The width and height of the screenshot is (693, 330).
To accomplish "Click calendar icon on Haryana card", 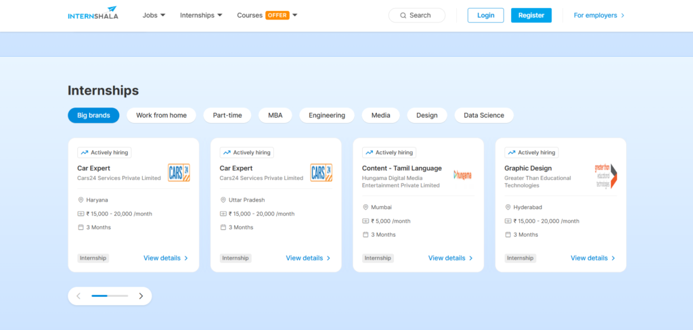I will (x=81, y=227).
